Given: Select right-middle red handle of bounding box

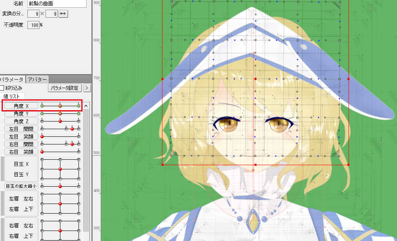Looking at the screenshot, I should click(349, 79).
